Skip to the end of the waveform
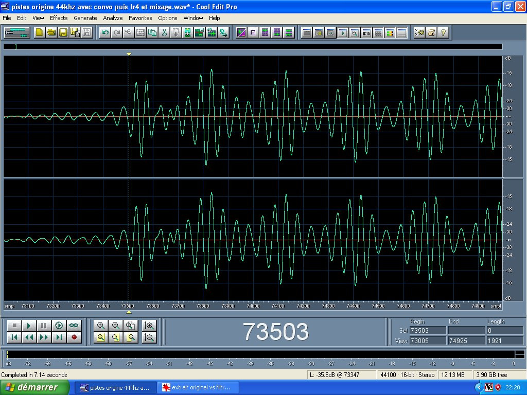Screen dimensions: 527x395 [59, 337]
